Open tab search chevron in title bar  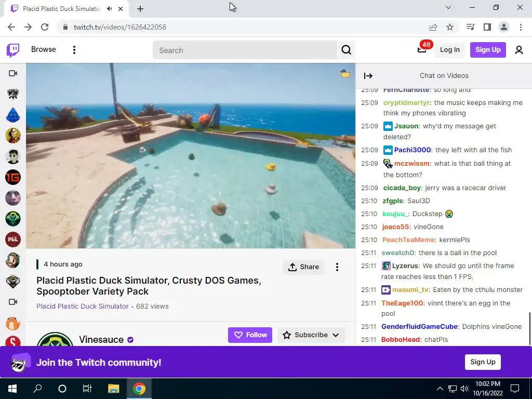448,7
